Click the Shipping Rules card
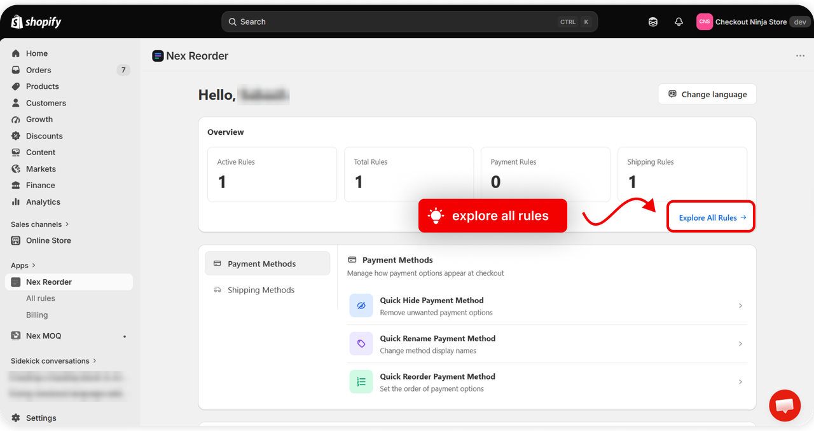The width and height of the screenshot is (814, 431). [682, 175]
